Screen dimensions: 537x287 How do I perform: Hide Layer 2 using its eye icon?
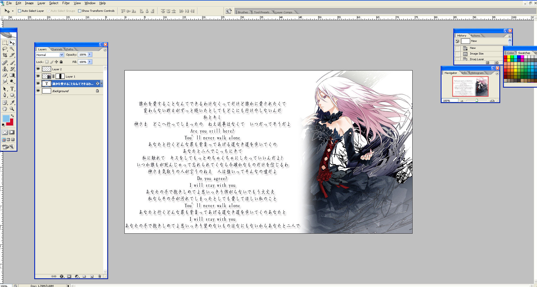coord(38,69)
